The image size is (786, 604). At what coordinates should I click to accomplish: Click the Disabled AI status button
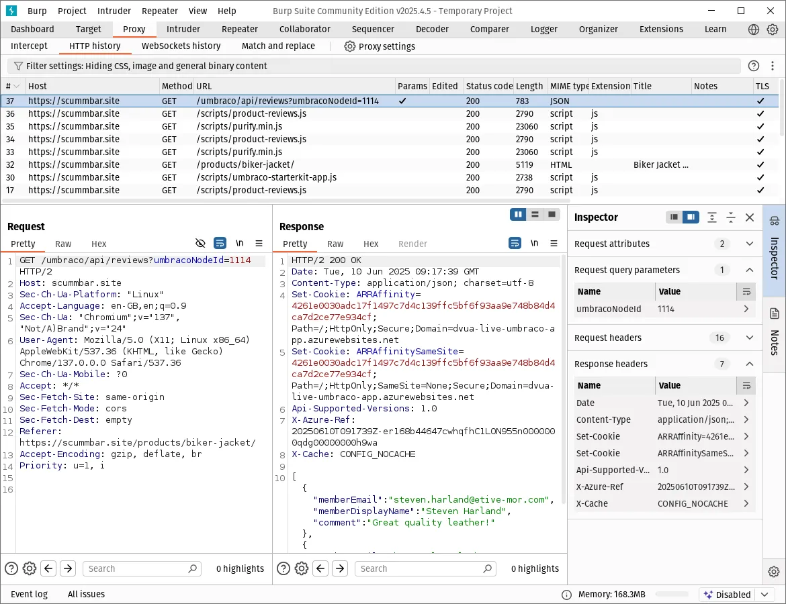727,595
